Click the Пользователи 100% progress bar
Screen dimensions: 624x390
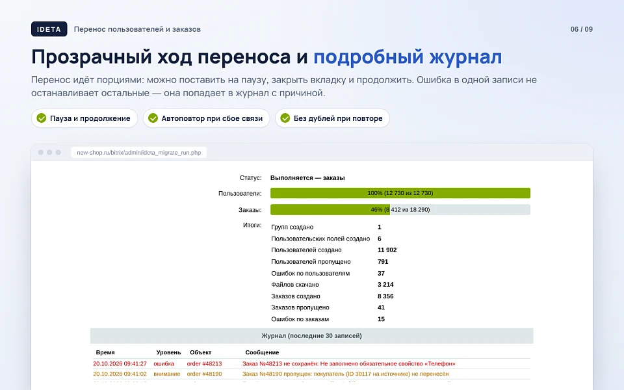coord(400,193)
